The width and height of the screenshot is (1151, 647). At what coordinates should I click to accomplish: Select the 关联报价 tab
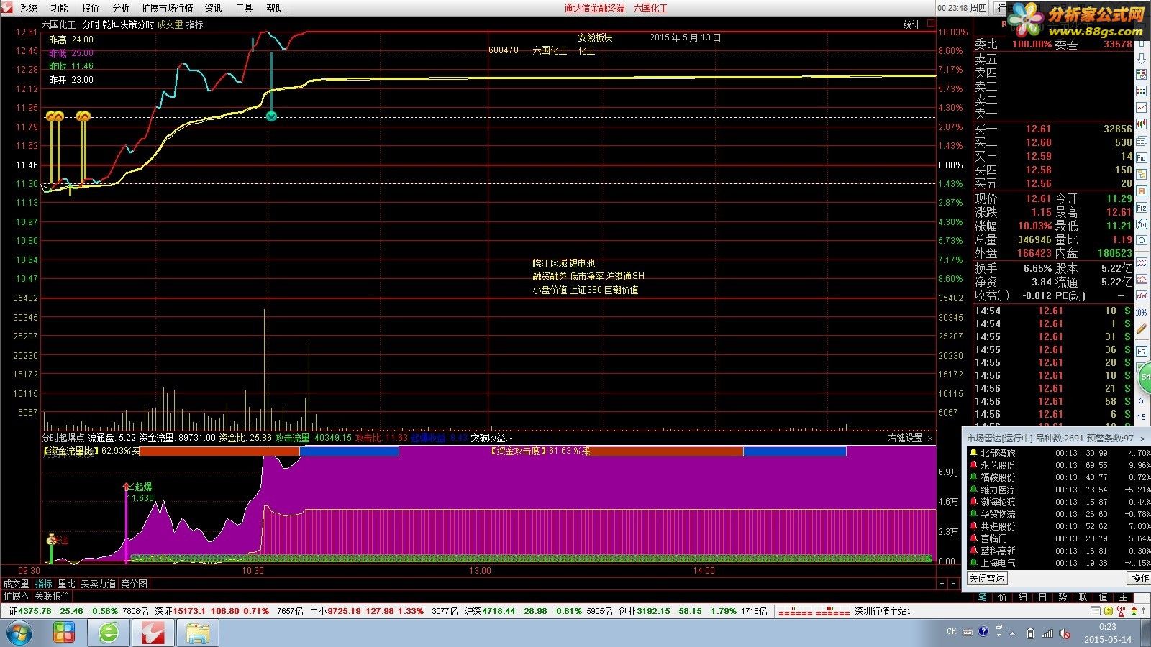[53, 596]
